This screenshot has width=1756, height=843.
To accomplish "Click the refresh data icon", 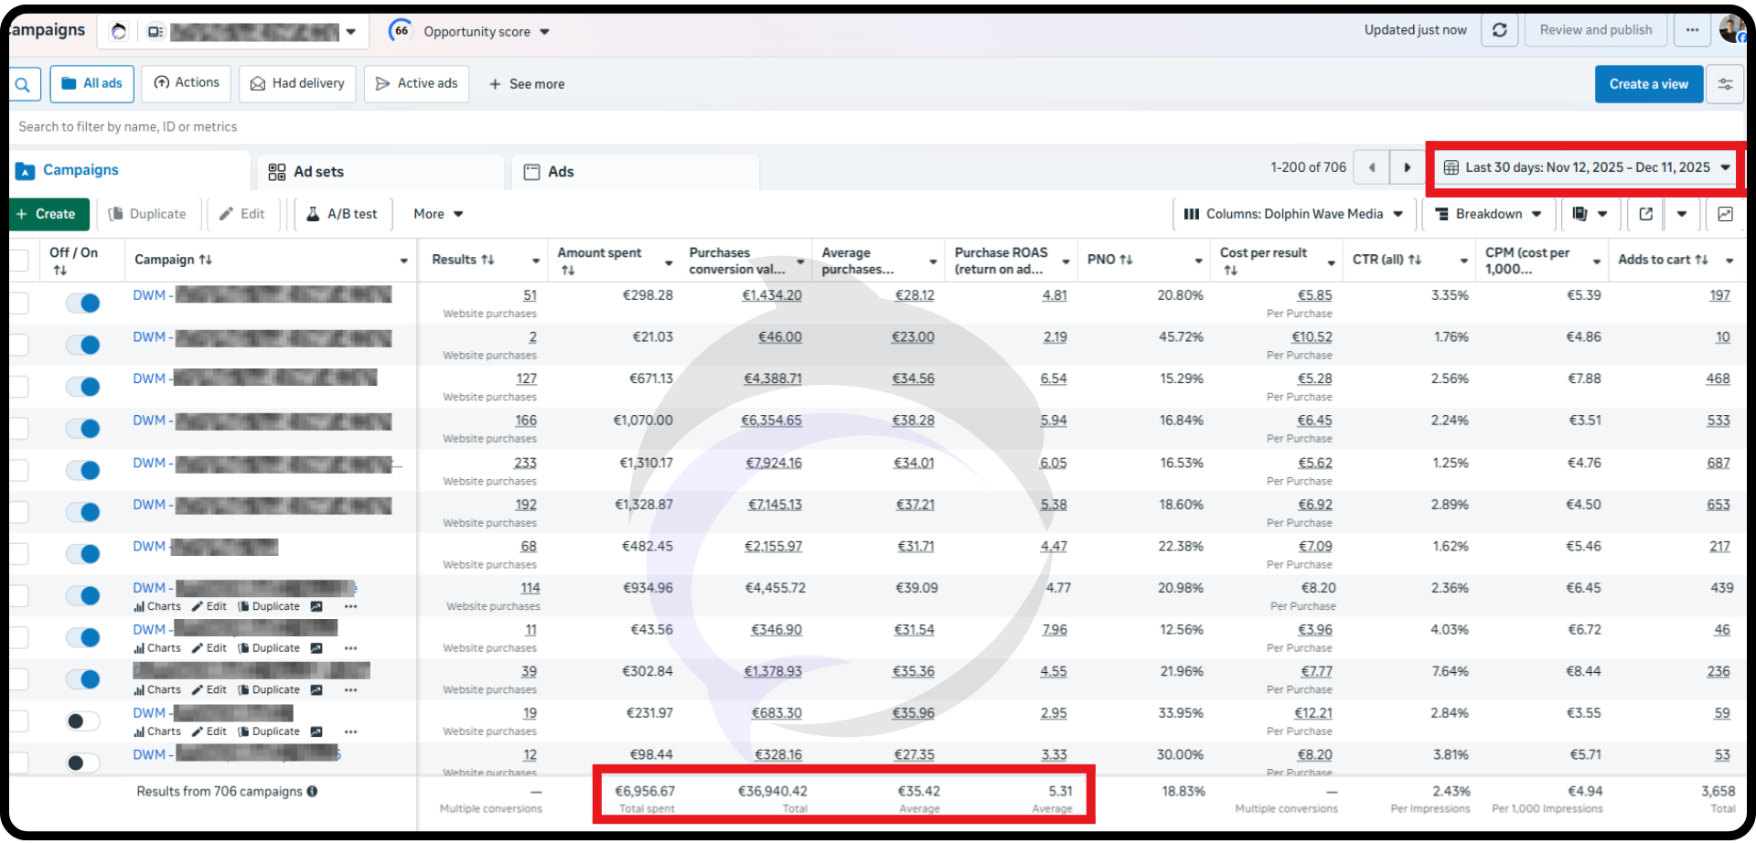I will point(1500,30).
